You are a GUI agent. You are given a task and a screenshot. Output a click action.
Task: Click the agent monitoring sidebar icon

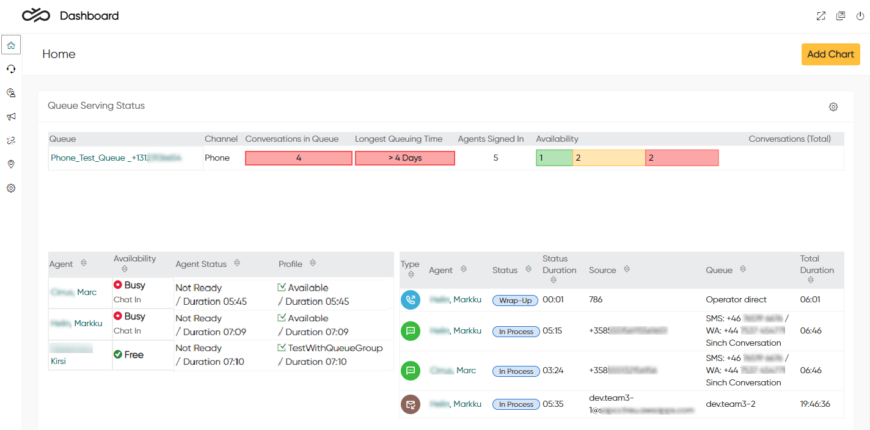click(11, 93)
